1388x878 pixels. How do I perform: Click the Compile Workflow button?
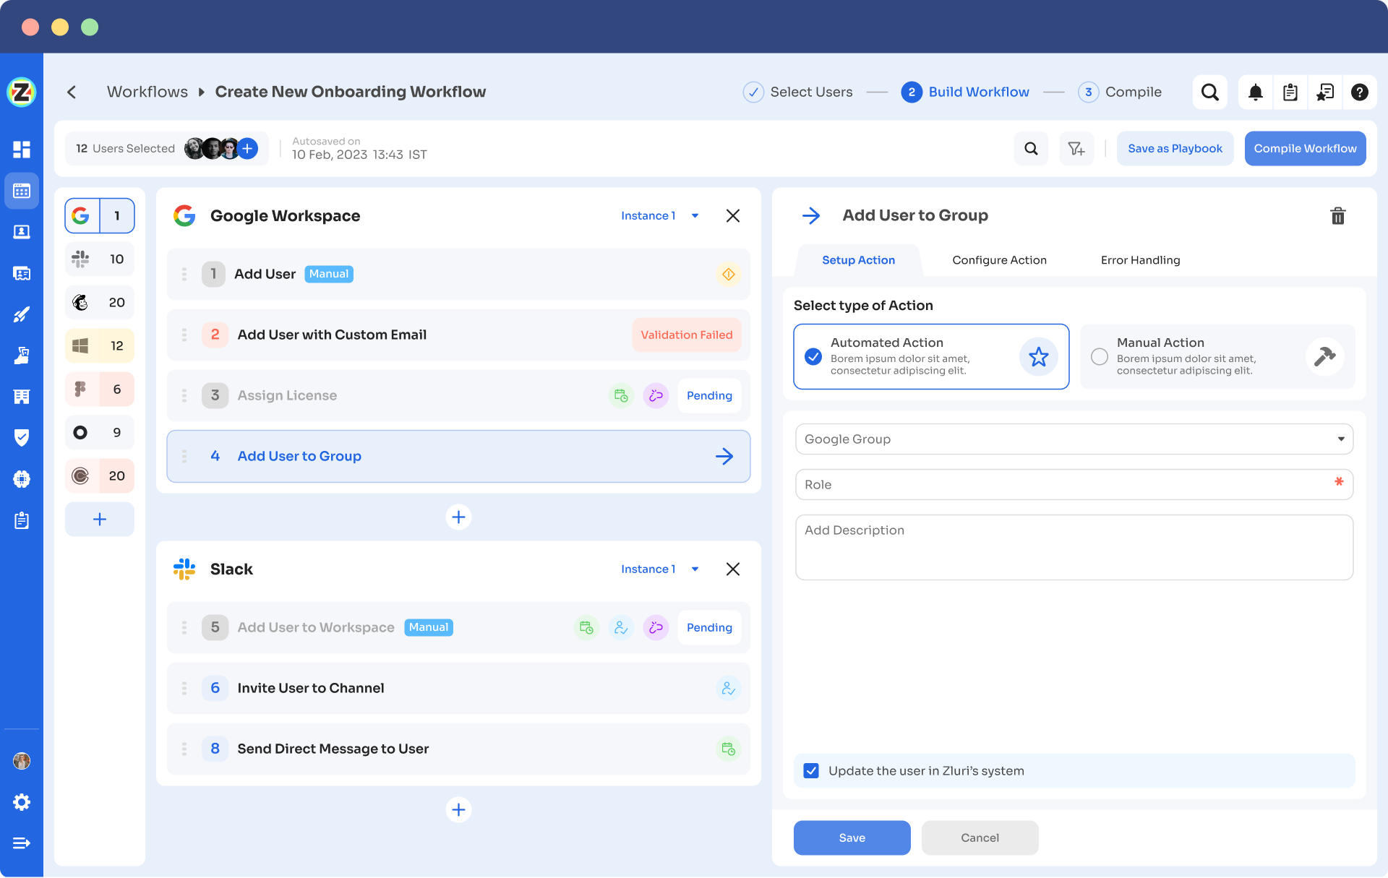click(x=1305, y=147)
